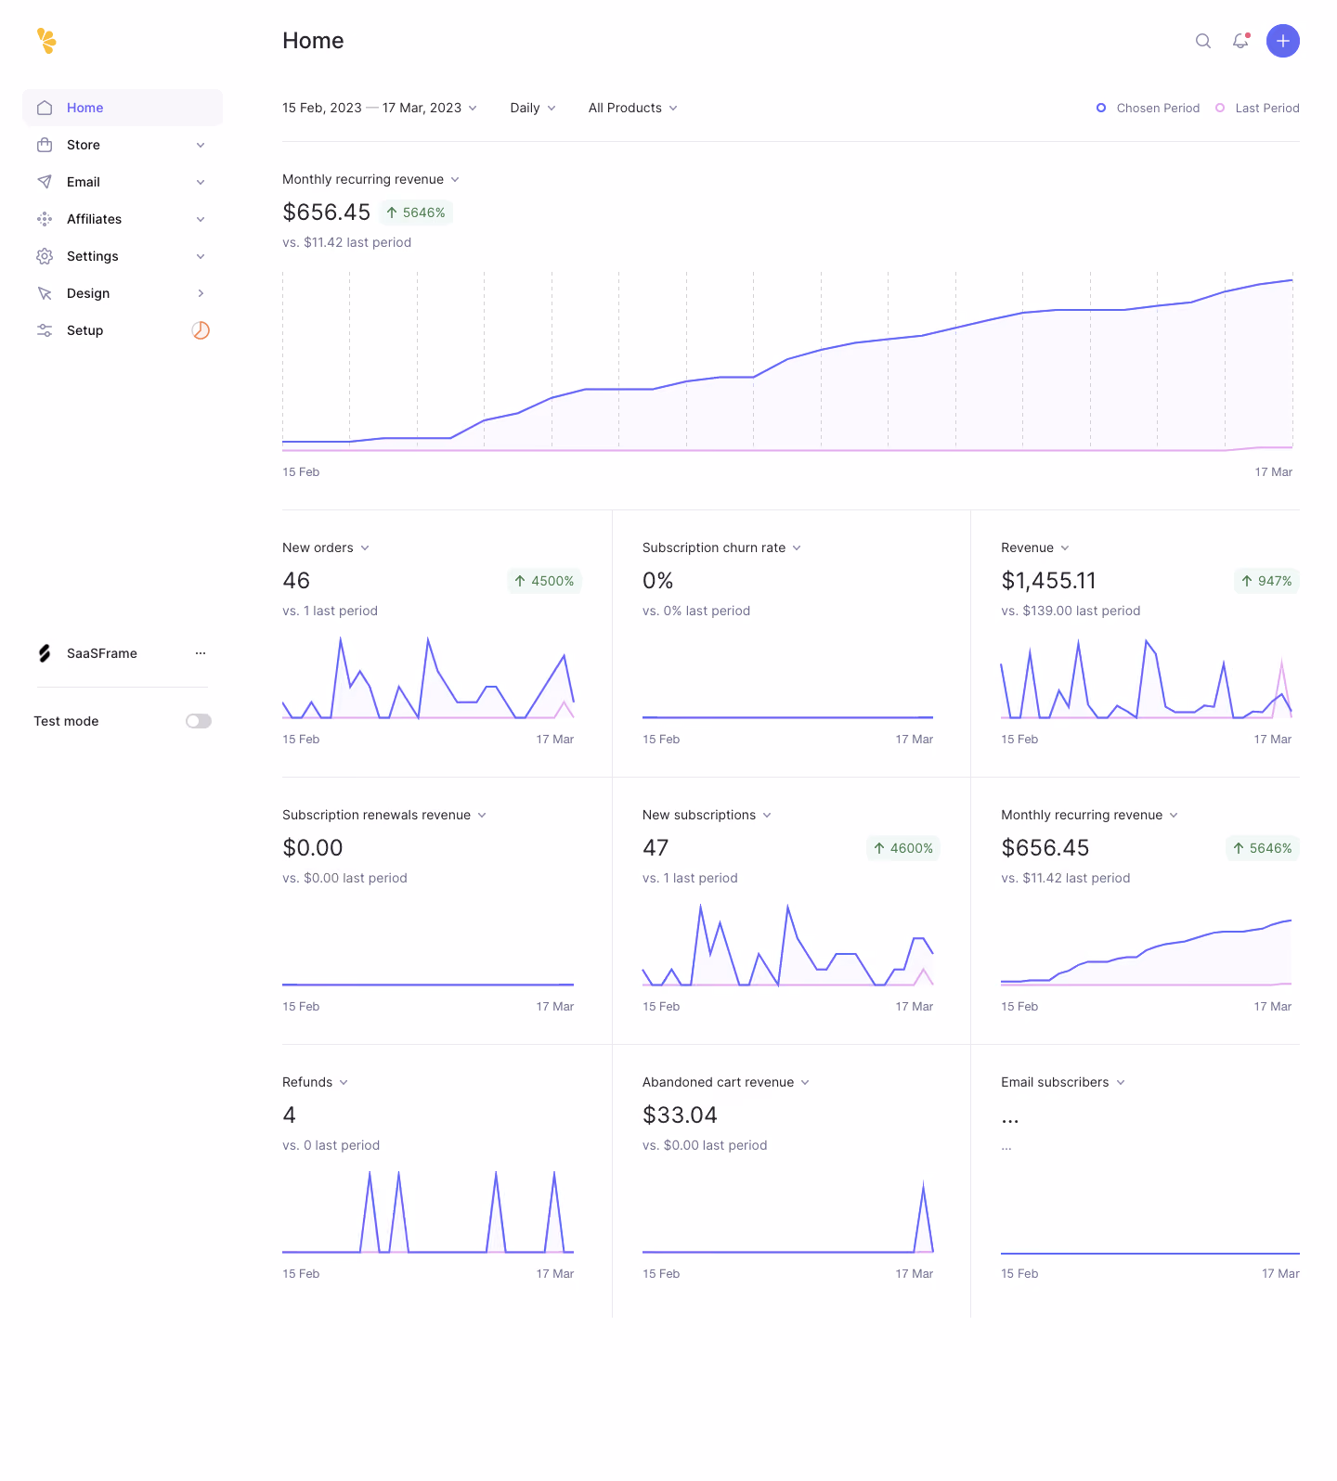Image resolution: width=1337 pixels, height=1481 pixels.
Task: Expand the Affiliates menu chevron
Action: 201,219
